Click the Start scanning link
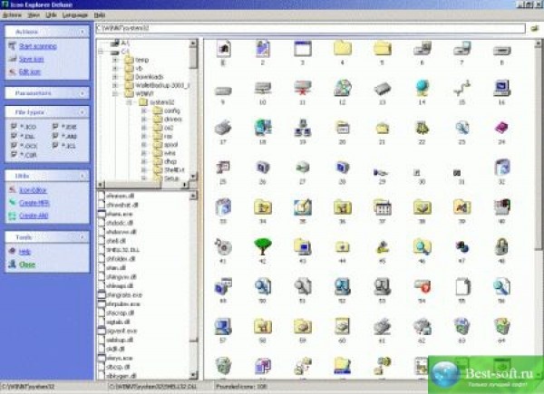 click(38, 46)
